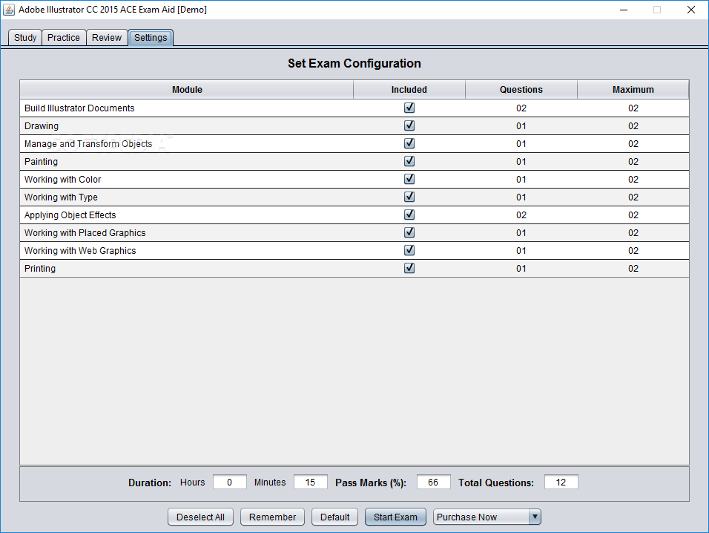Viewport: 709px width, 533px height.
Task: Restore settings with Default button
Action: pyautogui.click(x=334, y=517)
